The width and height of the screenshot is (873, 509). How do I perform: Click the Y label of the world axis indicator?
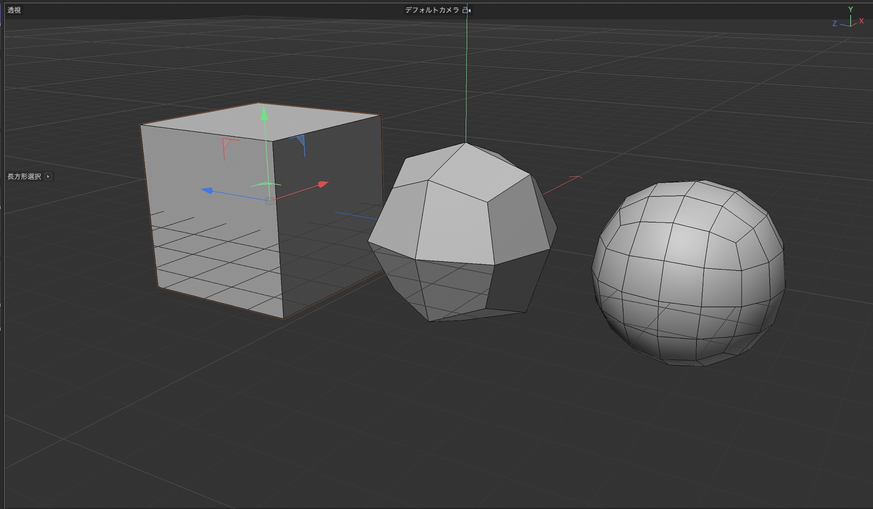[x=850, y=9]
